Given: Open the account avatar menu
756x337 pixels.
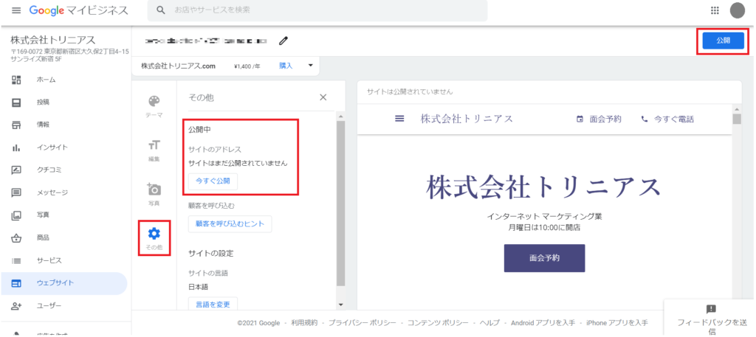Looking at the screenshot, I should coord(738,10).
